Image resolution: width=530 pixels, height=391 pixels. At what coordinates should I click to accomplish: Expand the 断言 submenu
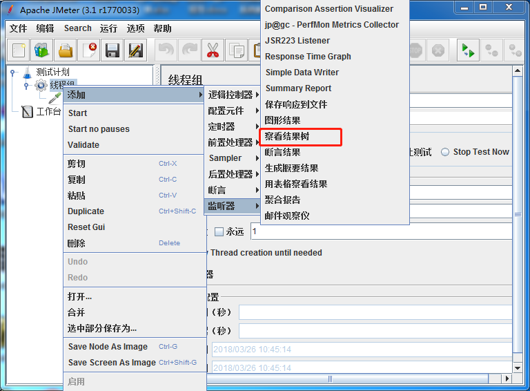(x=233, y=190)
